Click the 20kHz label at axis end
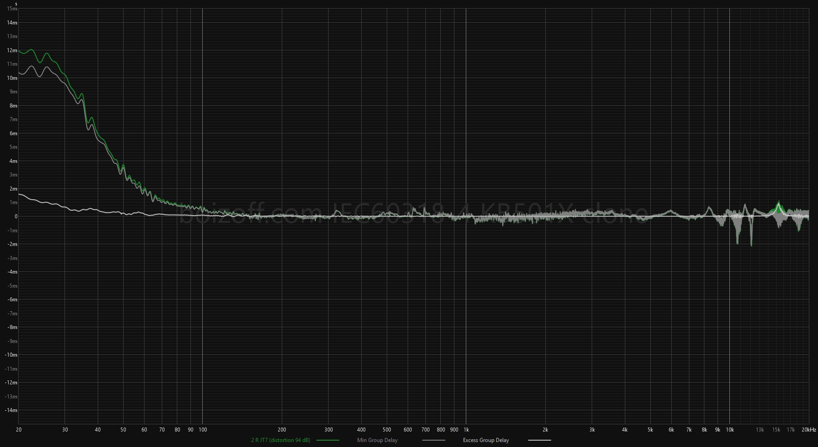Screen dimensions: 818x447 (808, 430)
